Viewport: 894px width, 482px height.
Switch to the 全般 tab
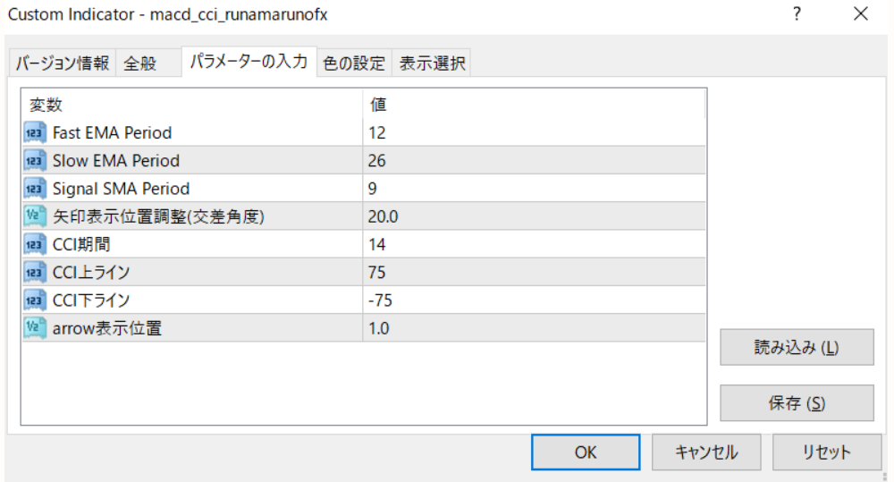[139, 63]
